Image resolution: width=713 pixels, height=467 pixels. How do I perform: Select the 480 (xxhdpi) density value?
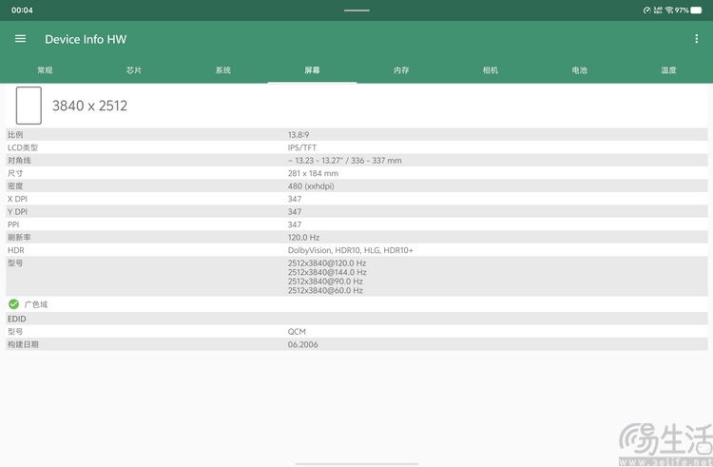pyautogui.click(x=311, y=186)
